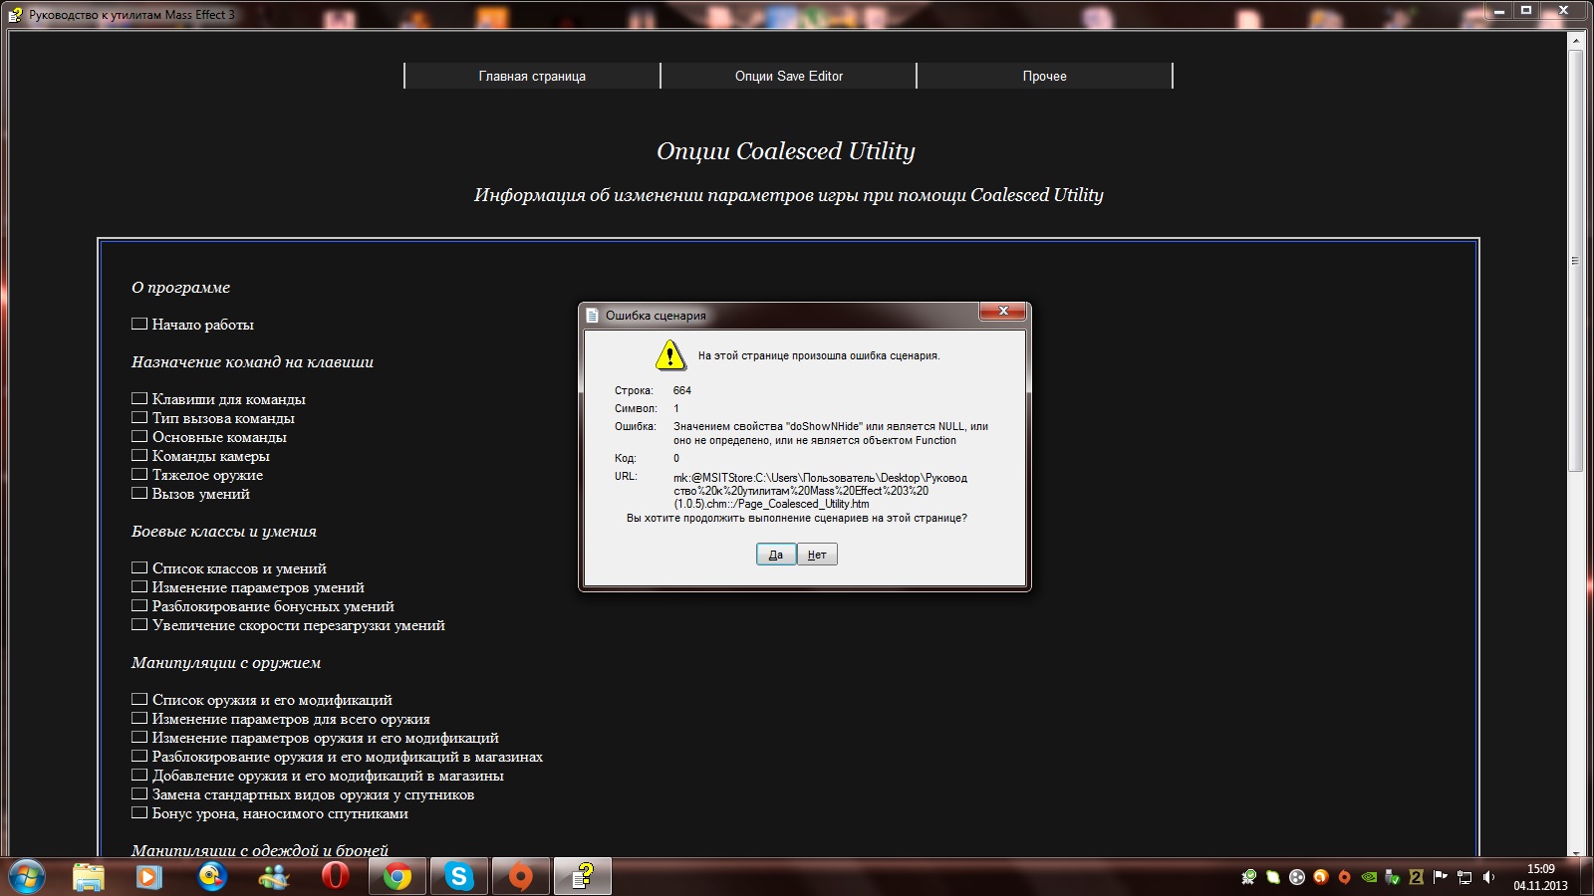Open the clock showing 15:09
The width and height of the screenshot is (1594, 896).
click(x=1540, y=877)
